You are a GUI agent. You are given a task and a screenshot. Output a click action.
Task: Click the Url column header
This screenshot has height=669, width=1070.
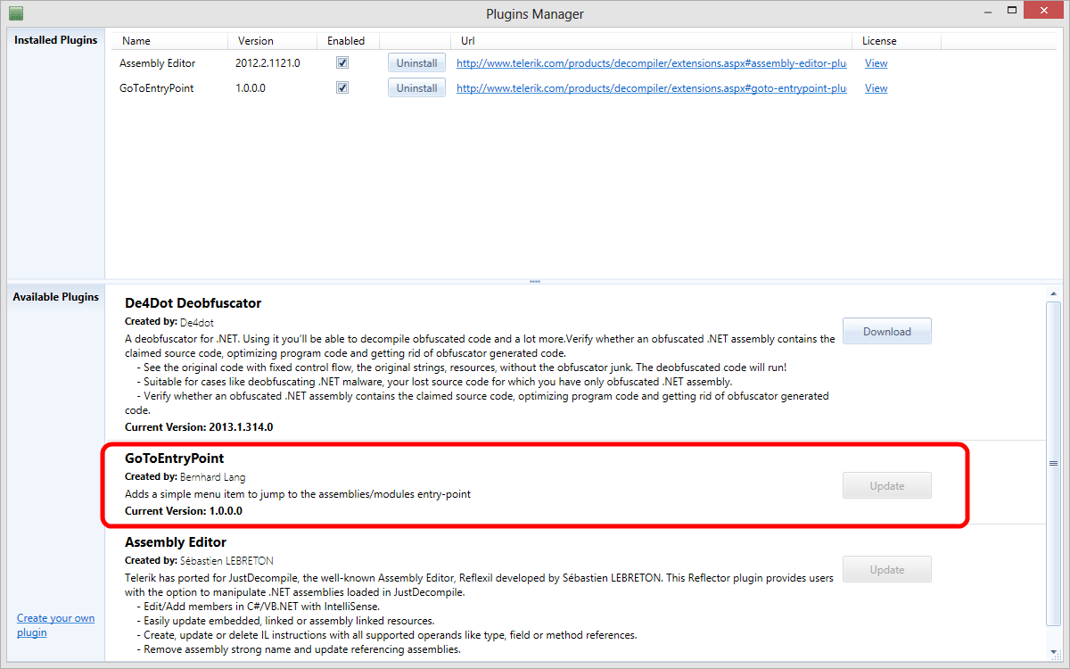coord(651,41)
